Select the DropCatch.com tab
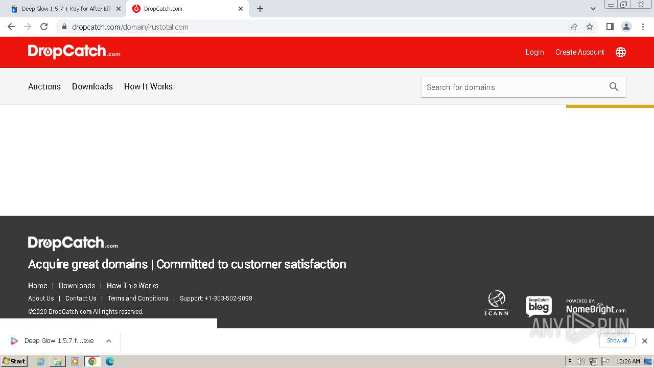 point(188,9)
